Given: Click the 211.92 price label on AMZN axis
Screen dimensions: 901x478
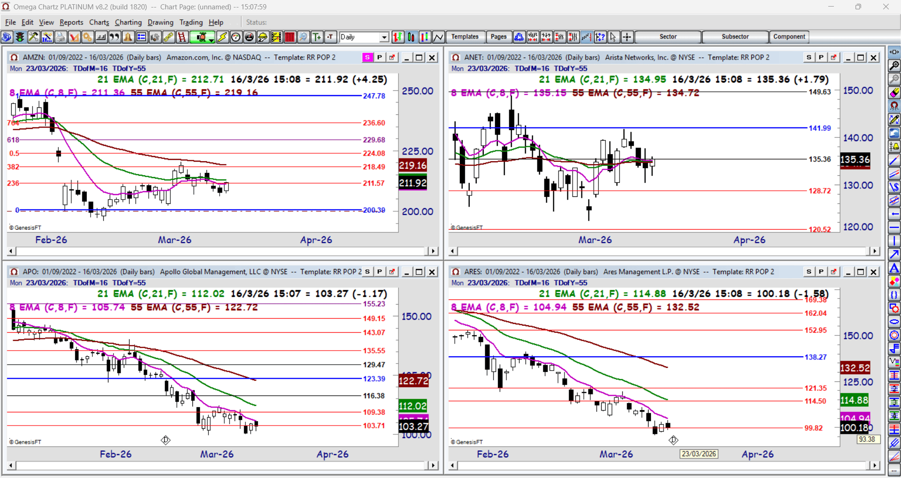Looking at the screenshot, I should [x=413, y=183].
